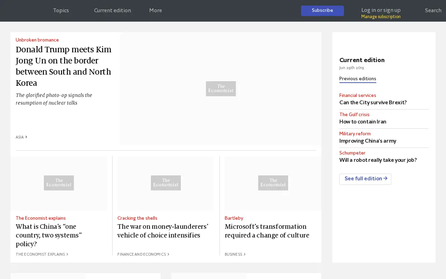
Task: Go to FINANCE AND ECONOMICS section
Action: (x=143, y=255)
